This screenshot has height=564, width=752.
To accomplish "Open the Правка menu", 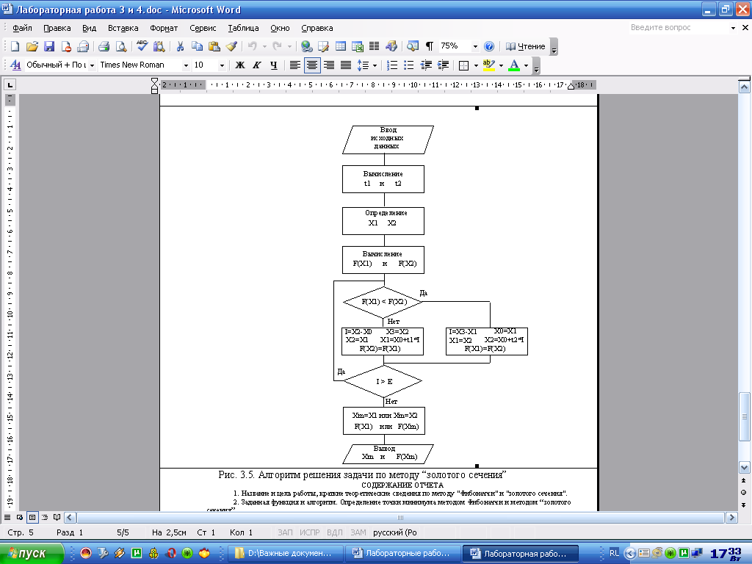I will pyautogui.click(x=57, y=28).
